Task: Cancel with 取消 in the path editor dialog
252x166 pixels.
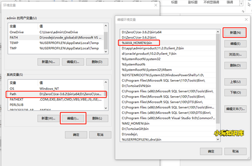Action: tap(235, 151)
